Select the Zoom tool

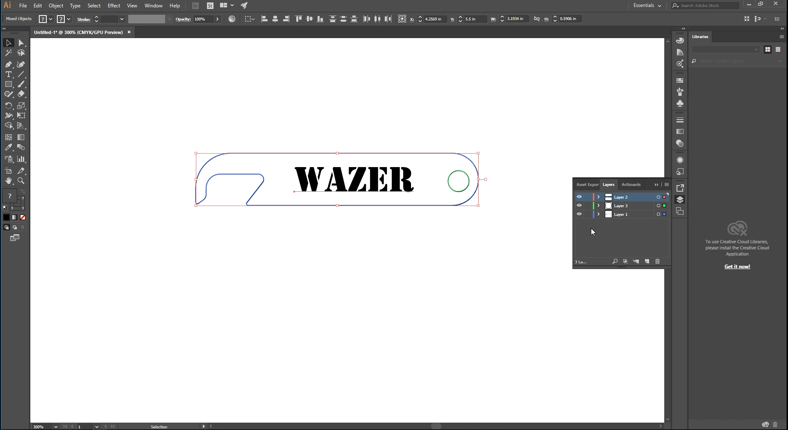coord(21,181)
